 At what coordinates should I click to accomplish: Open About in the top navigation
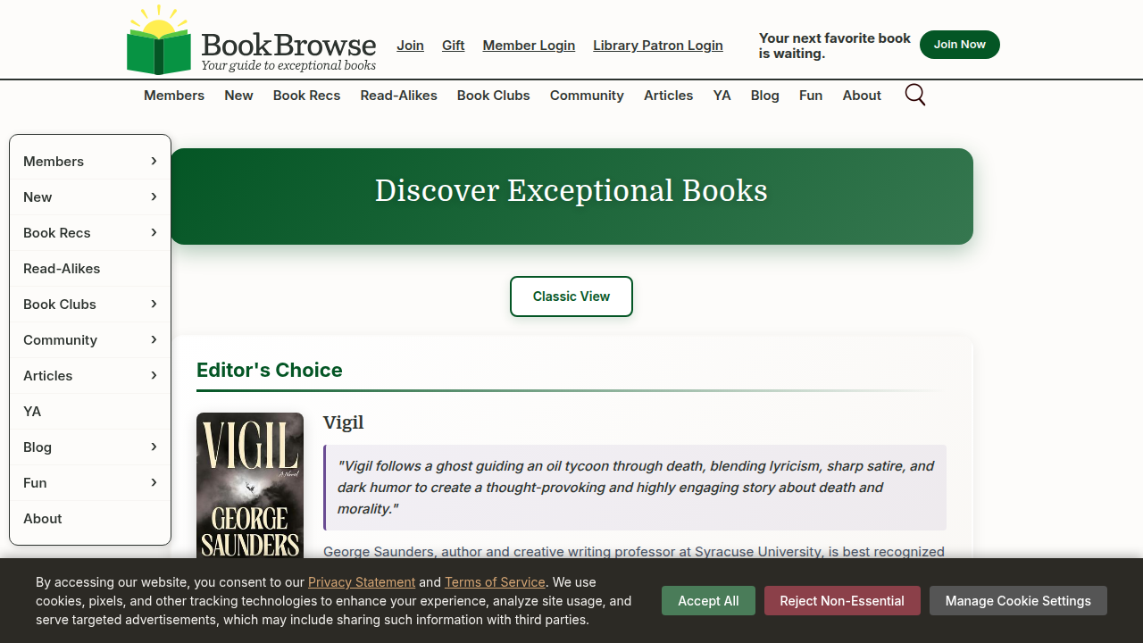[862, 96]
